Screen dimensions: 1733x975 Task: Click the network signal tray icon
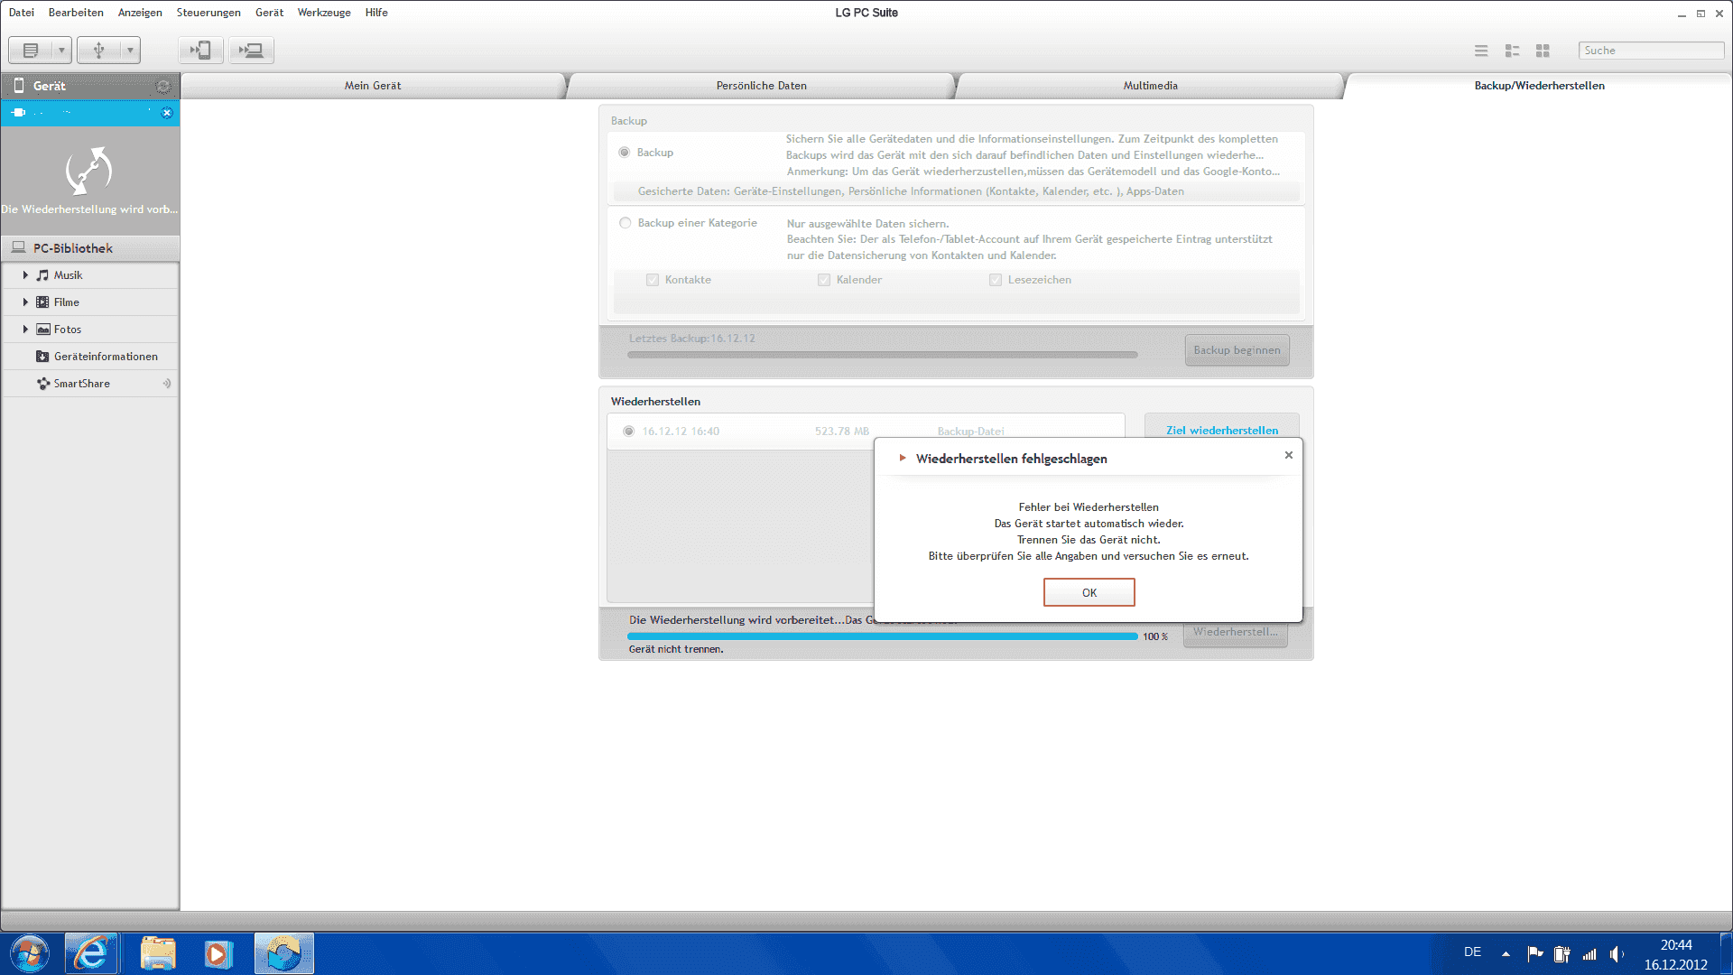click(x=1589, y=953)
